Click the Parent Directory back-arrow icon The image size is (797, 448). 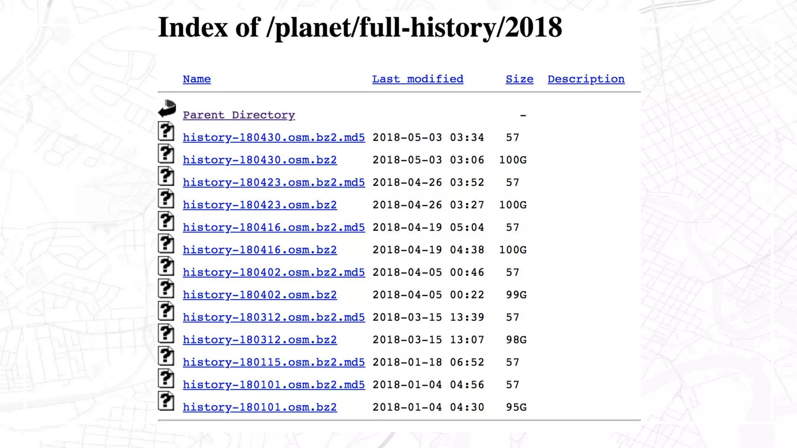point(167,108)
